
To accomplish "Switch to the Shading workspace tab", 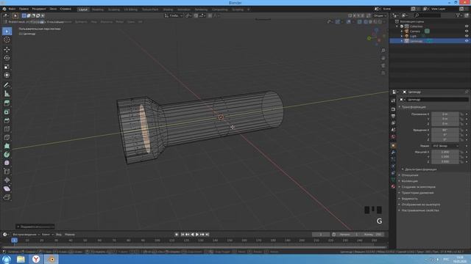I will pos(168,10).
